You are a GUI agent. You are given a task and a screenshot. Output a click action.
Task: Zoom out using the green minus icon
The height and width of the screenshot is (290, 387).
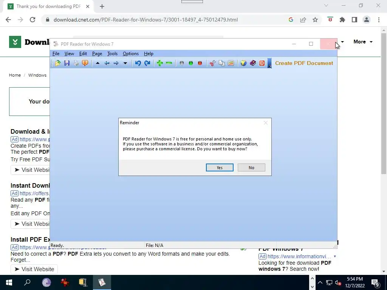point(169,63)
